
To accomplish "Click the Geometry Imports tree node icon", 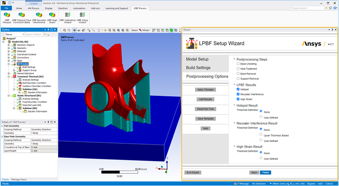I will click(x=15, y=45).
